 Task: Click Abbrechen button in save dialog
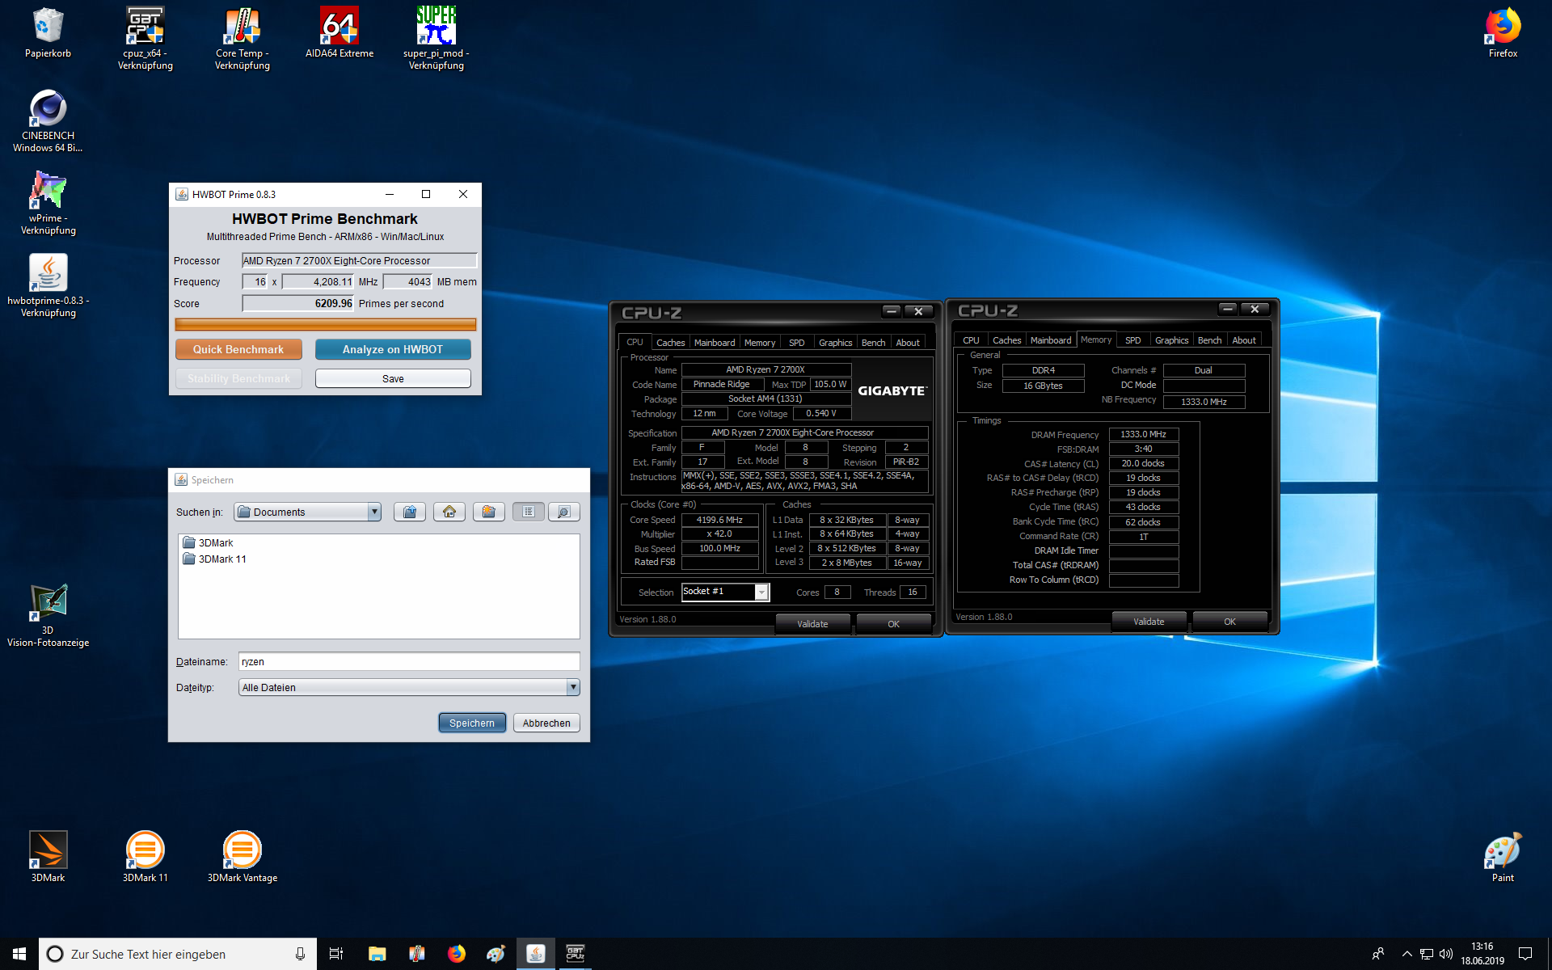point(546,723)
